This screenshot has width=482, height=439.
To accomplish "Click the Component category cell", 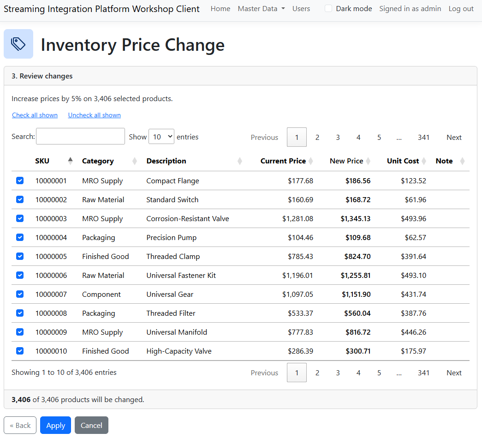I will pos(101,295).
